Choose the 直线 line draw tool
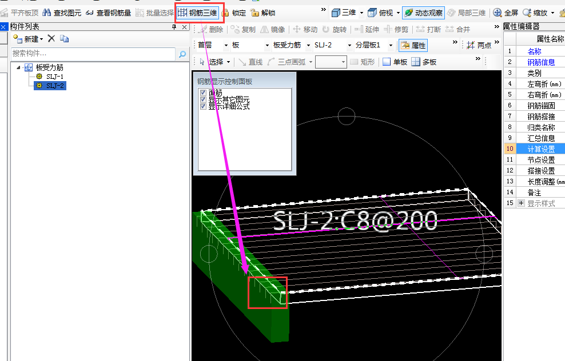Viewport: 565px width, 361px height. [250, 62]
